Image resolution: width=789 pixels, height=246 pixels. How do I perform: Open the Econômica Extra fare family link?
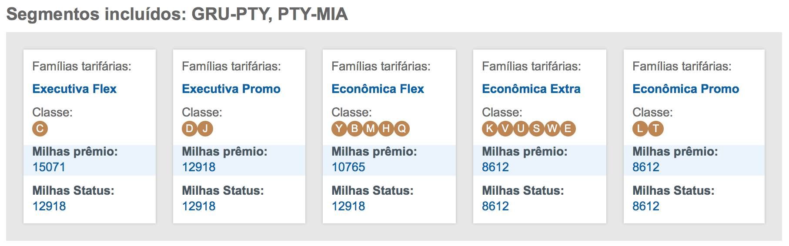pyautogui.click(x=531, y=89)
